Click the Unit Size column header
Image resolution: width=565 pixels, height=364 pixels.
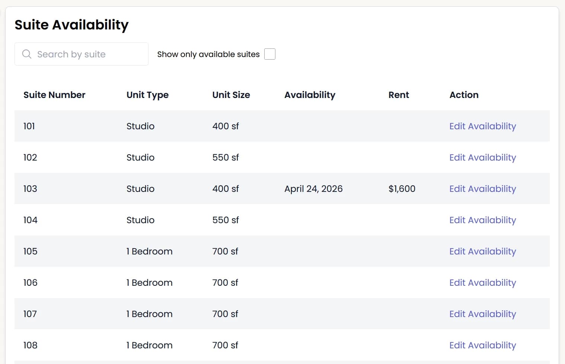tap(231, 95)
